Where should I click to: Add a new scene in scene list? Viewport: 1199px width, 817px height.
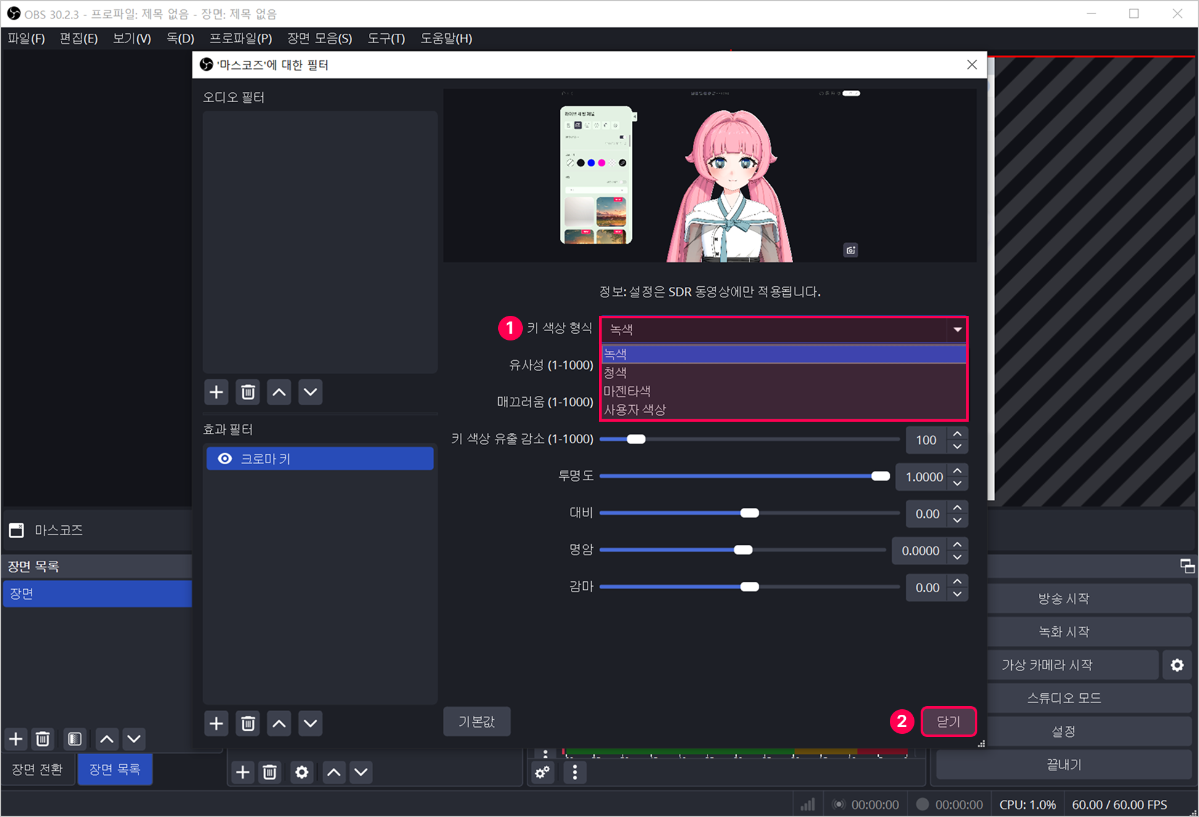coord(16,739)
